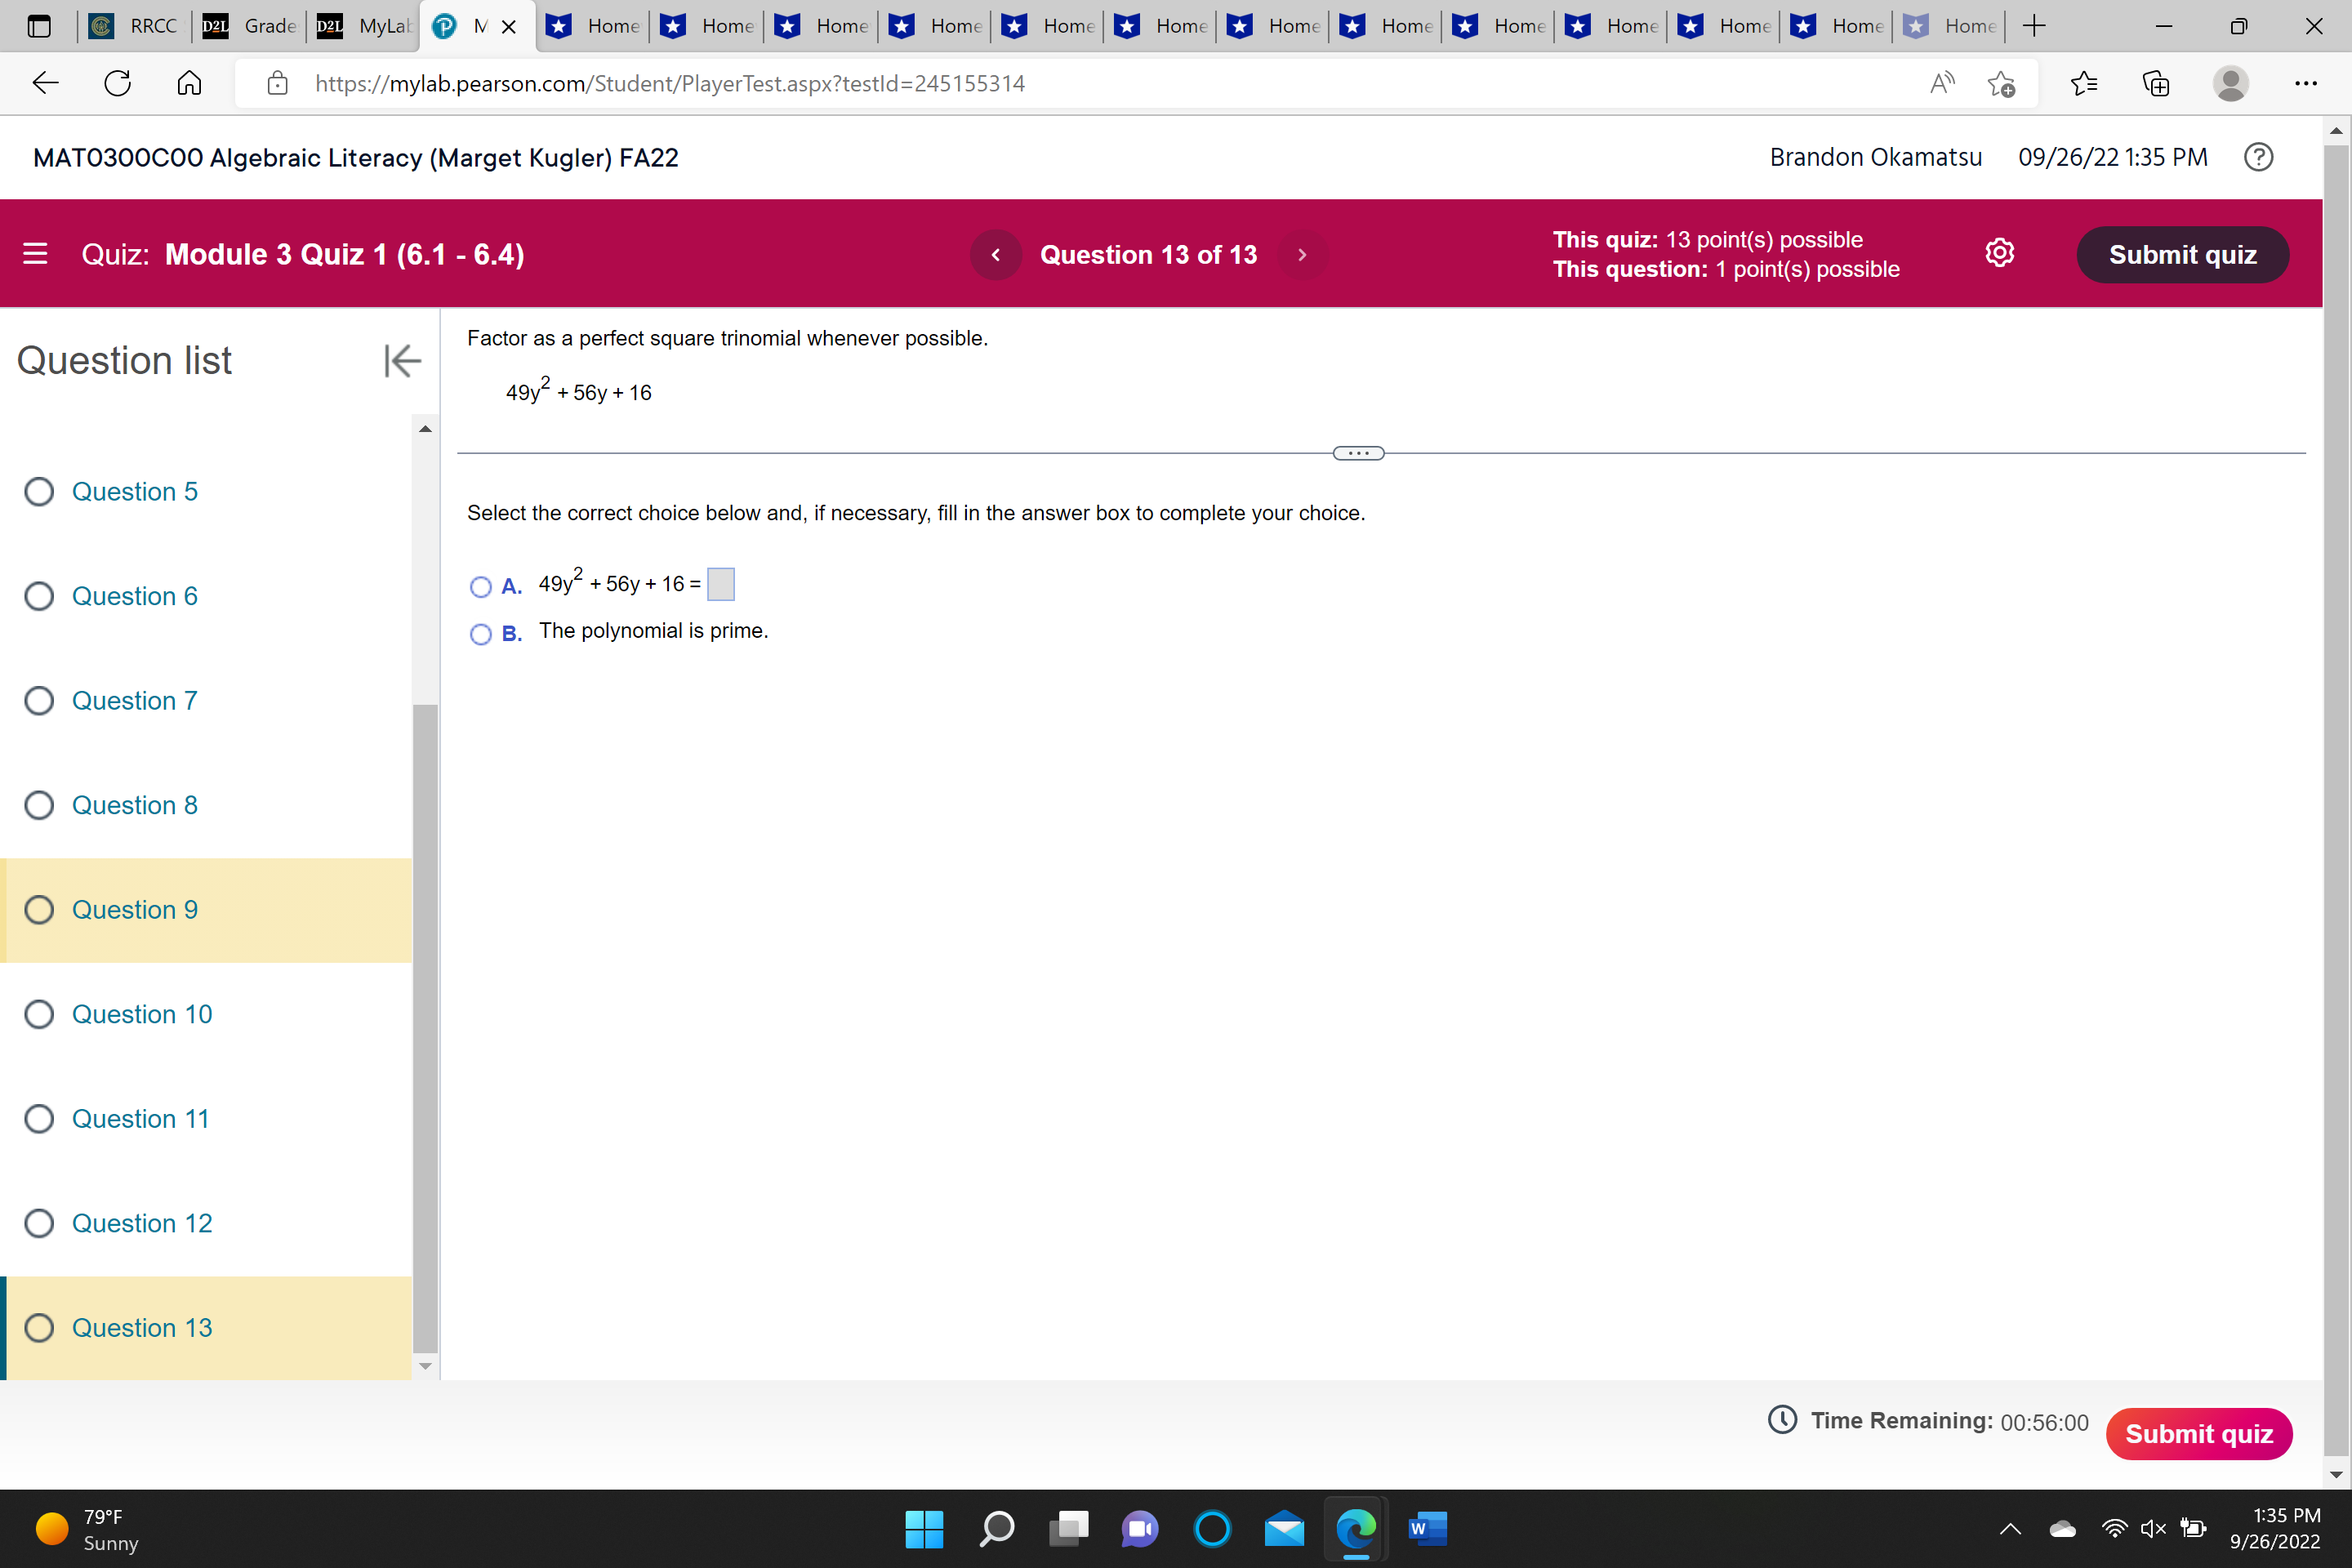
Task: Open browser Collections icon
Action: tap(2156, 84)
